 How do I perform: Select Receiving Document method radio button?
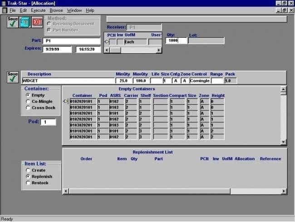coord(49,24)
